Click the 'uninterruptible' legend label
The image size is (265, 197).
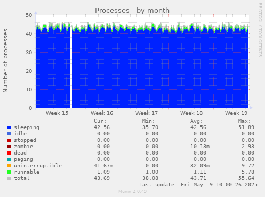[x=38, y=166]
